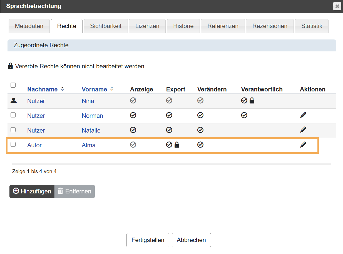Click the lock icon in Nina's row
Screen dimensions: 343x254
pos(252,101)
